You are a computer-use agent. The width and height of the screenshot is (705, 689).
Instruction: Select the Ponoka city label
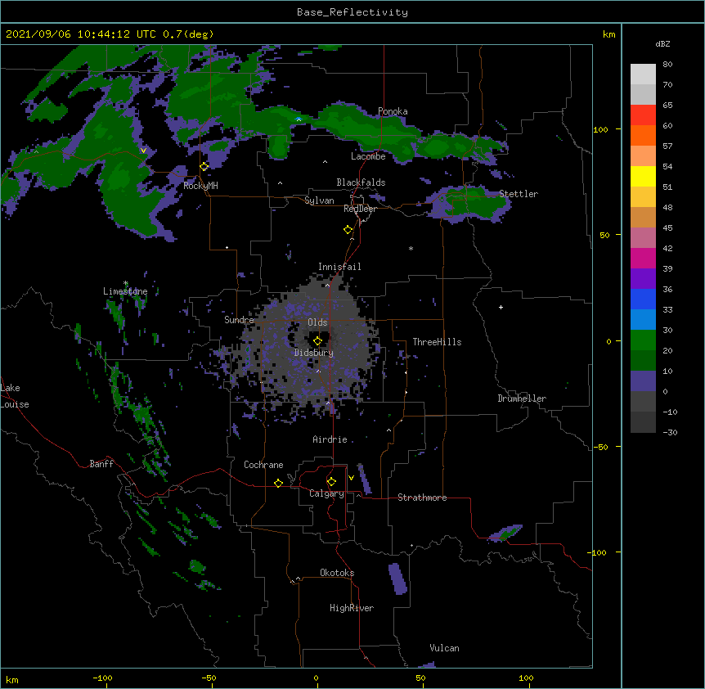coord(393,111)
